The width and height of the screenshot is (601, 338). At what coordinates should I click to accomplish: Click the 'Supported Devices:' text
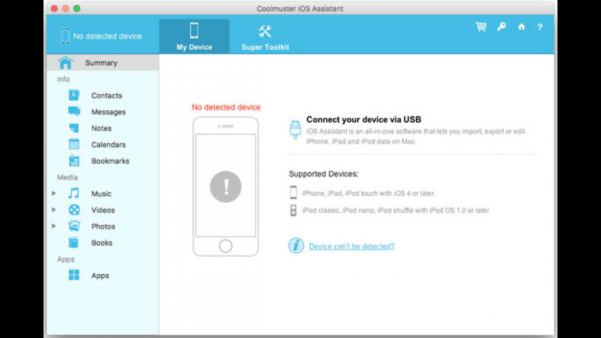pyautogui.click(x=323, y=174)
